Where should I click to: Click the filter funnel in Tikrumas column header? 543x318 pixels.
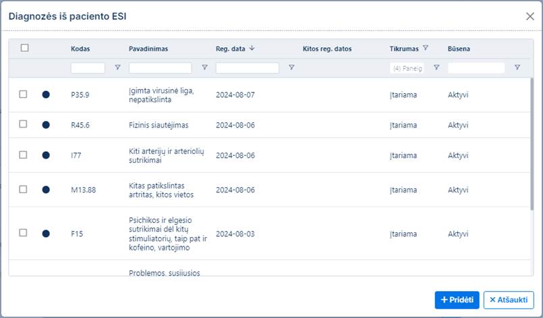pos(426,49)
